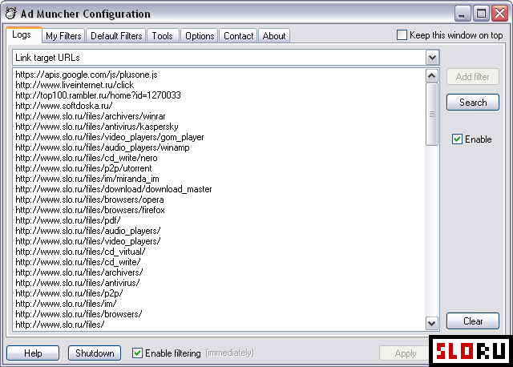Click the Ad Muncher cow icon in title bar
The width and height of the screenshot is (513, 367).
[10, 14]
